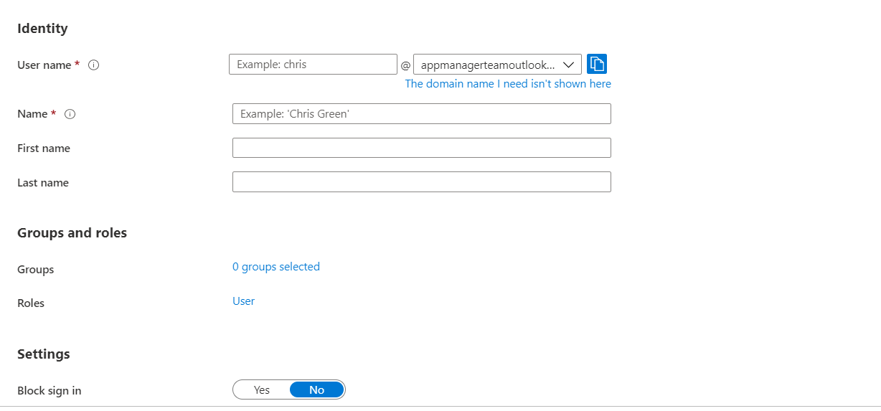Click the 'User name' field label
881x411 pixels.
coord(44,65)
